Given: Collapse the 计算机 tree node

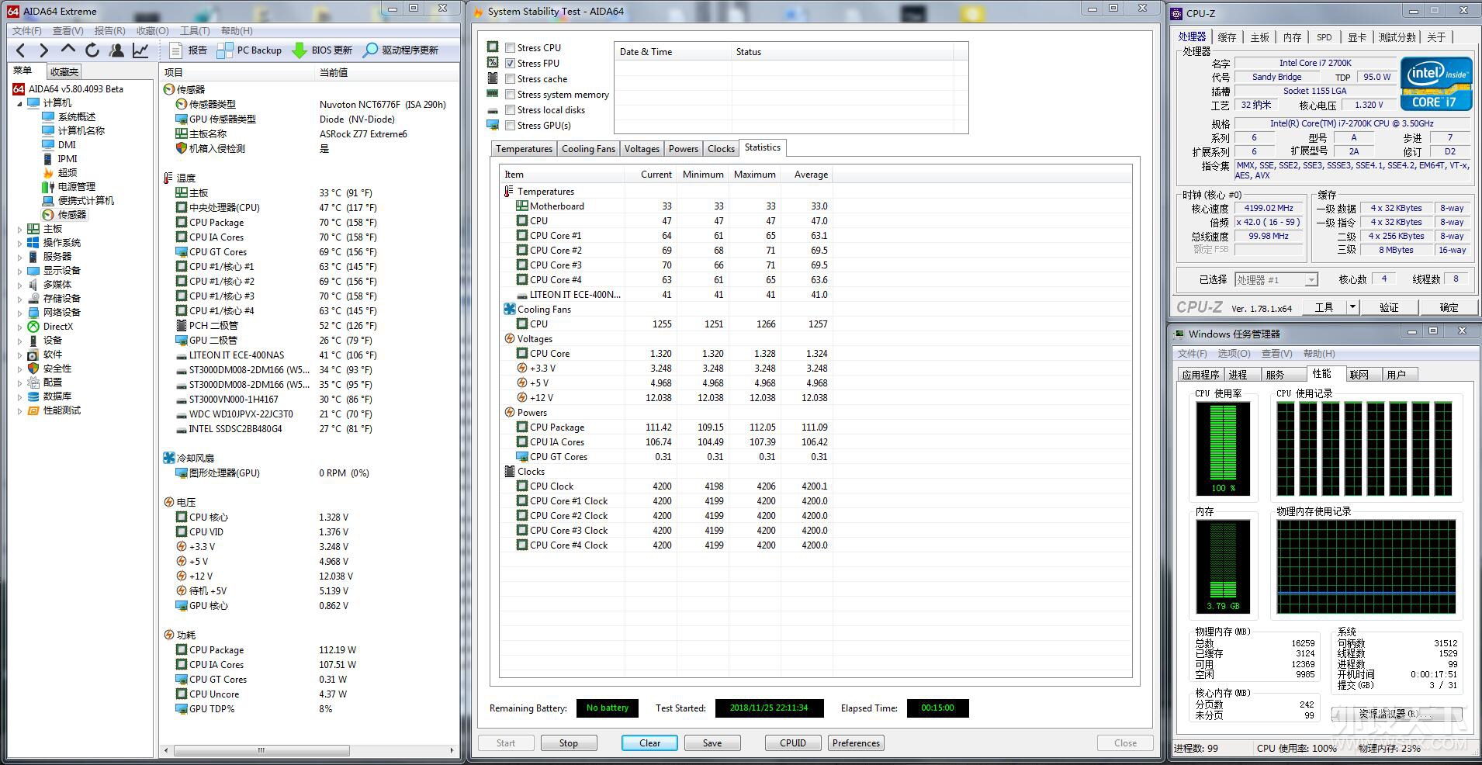Looking at the screenshot, I should pyautogui.click(x=19, y=103).
